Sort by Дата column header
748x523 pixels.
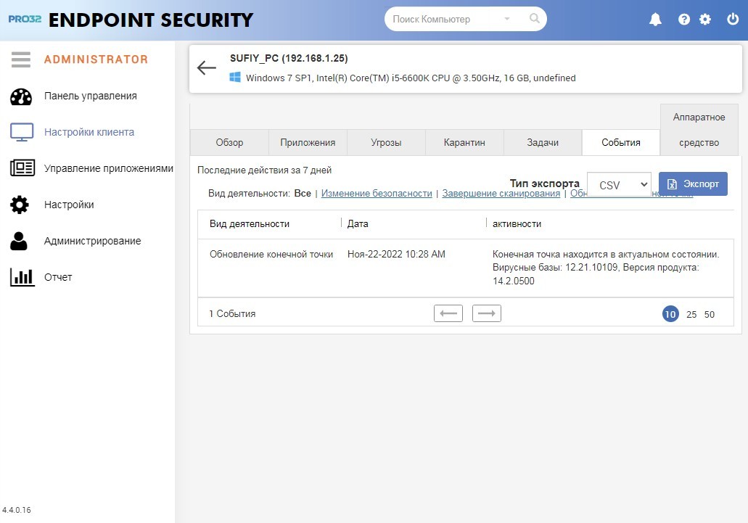tap(357, 223)
